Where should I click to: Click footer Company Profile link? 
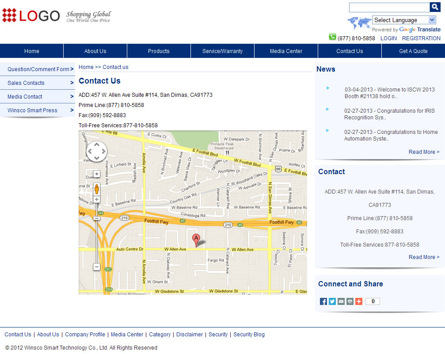[x=85, y=335]
